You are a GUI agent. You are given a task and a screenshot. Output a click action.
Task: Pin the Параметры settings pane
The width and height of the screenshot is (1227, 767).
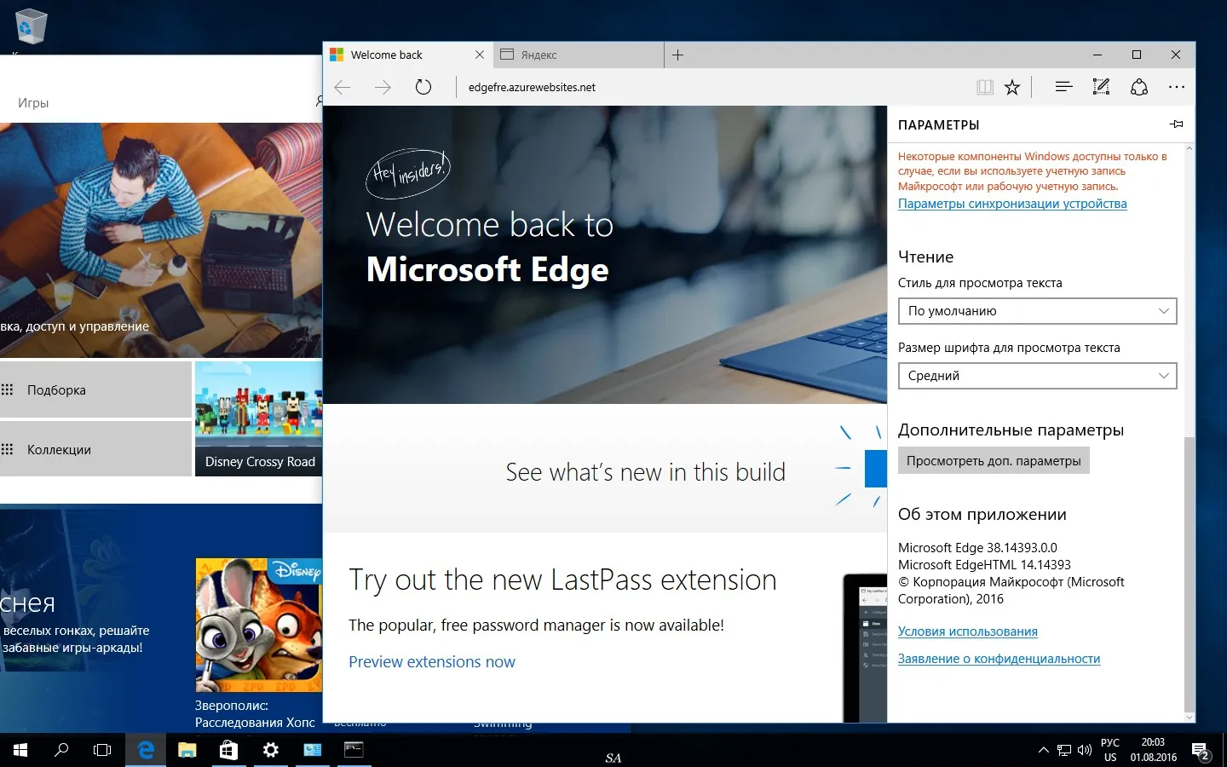[x=1177, y=124]
